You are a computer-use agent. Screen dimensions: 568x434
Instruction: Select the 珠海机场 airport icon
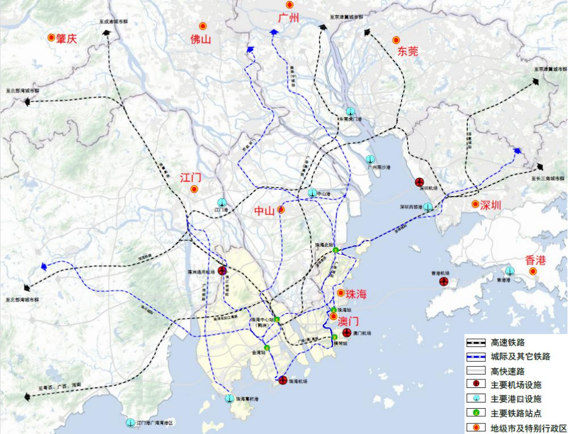[x=283, y=380]
